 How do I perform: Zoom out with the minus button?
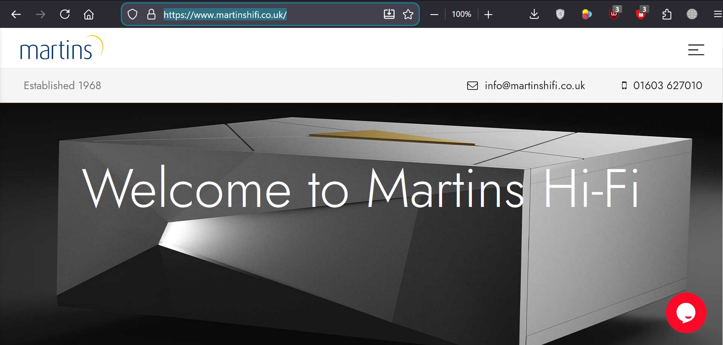point(434,15)
